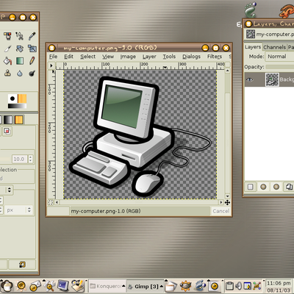Click the horizontal scrollbar left arrow
This screenshot has height=294, width=294.
(57, 202)
